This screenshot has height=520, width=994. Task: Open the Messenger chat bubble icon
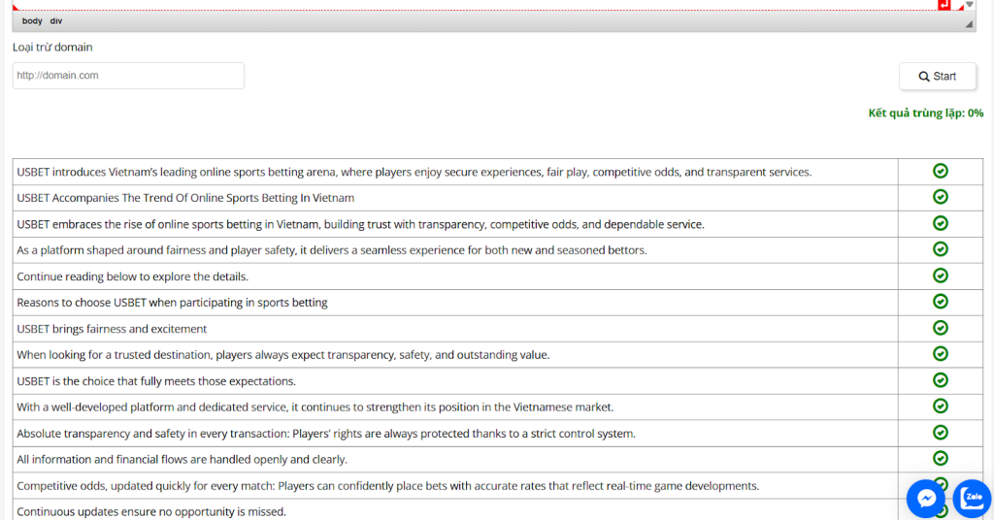(x=926, y=499)
